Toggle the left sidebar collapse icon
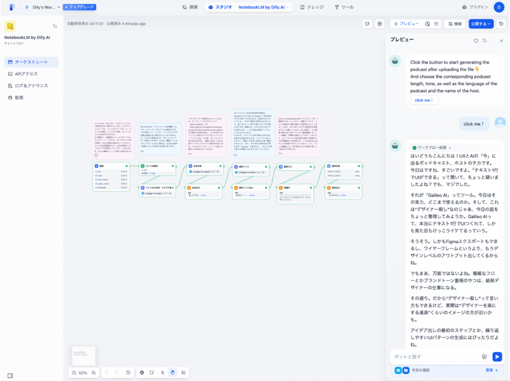The width and height of the screenshot is (510, 381). 10,375
